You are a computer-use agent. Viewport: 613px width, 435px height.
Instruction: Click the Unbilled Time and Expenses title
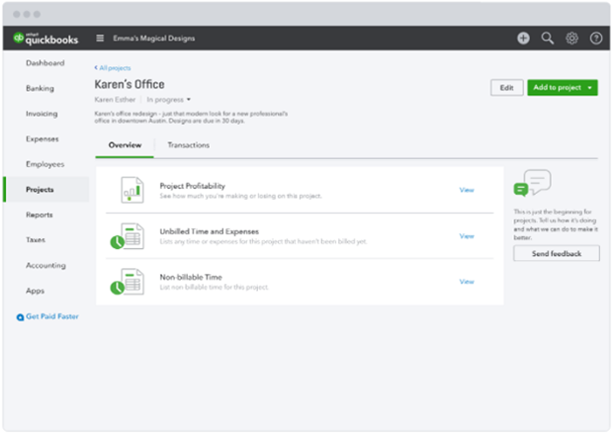(x=210, y=231)
